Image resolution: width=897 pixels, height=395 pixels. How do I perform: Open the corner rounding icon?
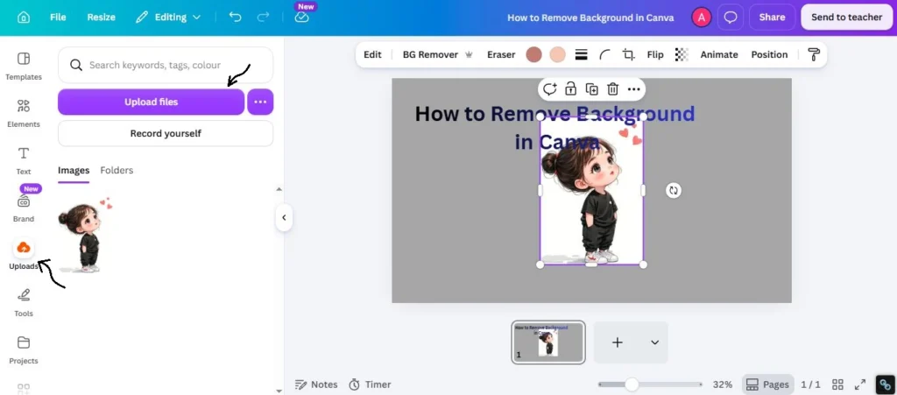click(x=604, y=55)
